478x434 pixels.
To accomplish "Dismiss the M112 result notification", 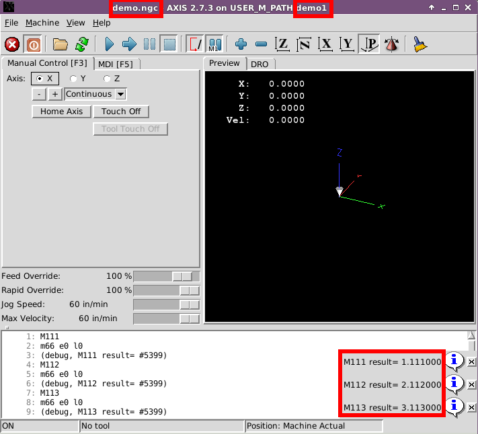I will click(x=471, y=385).
